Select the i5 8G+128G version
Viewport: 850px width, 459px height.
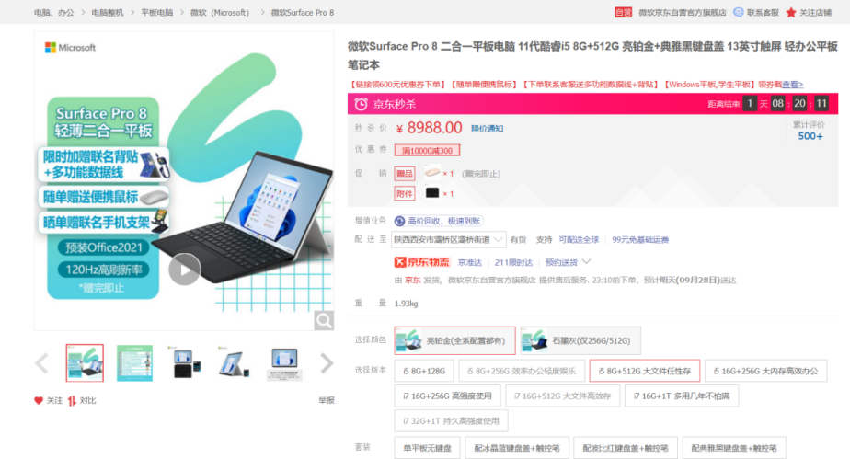click(x=424, y=371)
